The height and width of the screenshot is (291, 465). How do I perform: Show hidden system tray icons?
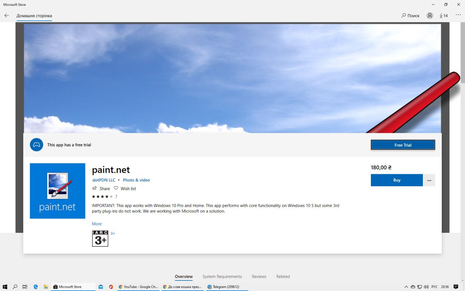[407, 287]
